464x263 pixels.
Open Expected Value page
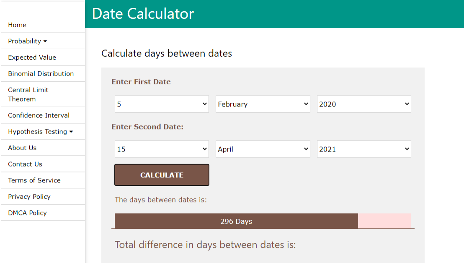pyautogui.click(x=32, y=58)
